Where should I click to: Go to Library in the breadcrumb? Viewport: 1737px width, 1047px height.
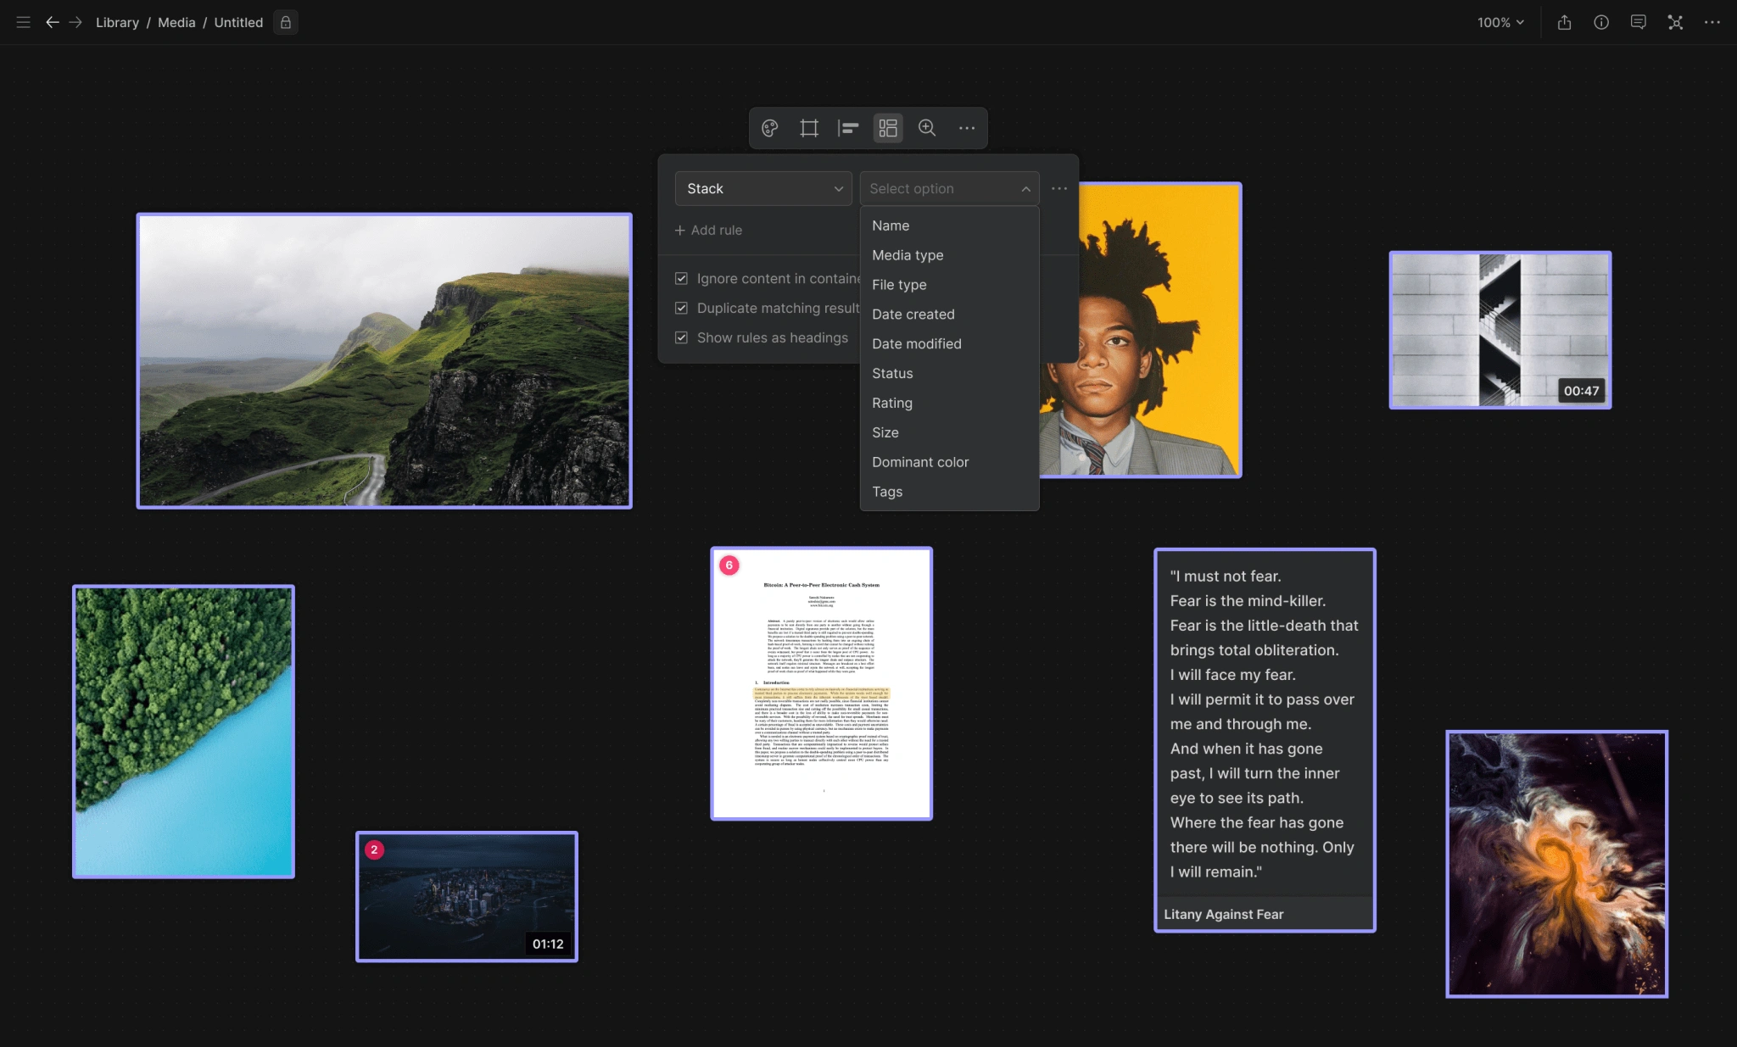(x=117, y=23)
